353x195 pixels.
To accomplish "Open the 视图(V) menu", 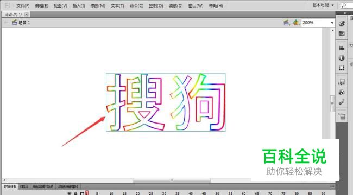I will click(x=60, y=6).
